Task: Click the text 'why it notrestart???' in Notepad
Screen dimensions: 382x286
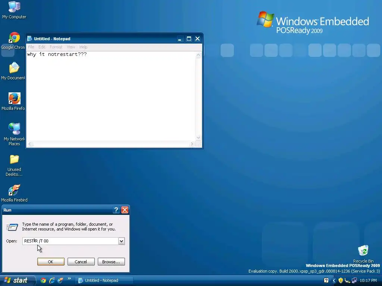Action: point(57,54)
